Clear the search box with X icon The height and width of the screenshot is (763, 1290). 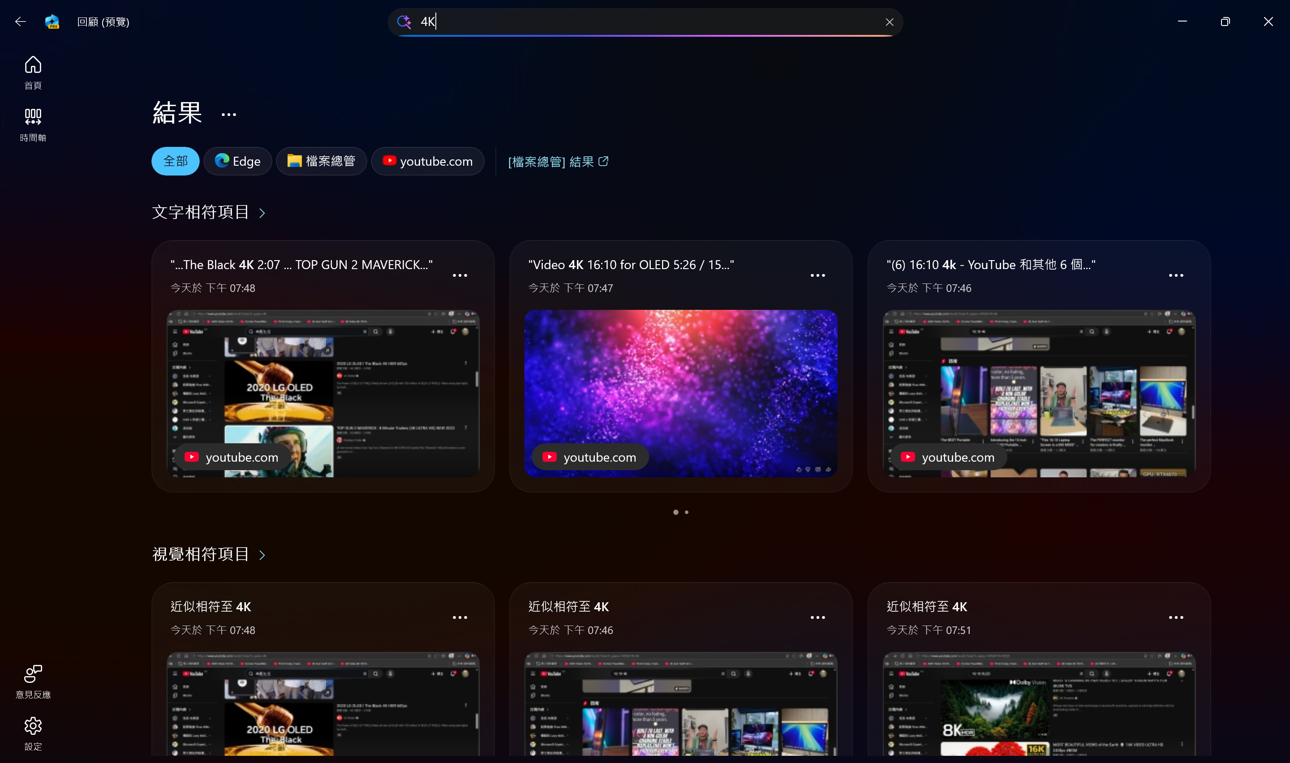tap(889, 22)
